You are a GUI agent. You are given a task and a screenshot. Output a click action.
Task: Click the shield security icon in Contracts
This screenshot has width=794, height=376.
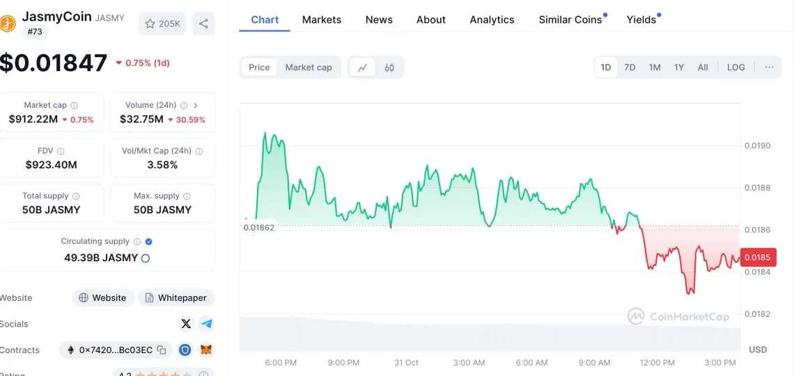(185, 350)
